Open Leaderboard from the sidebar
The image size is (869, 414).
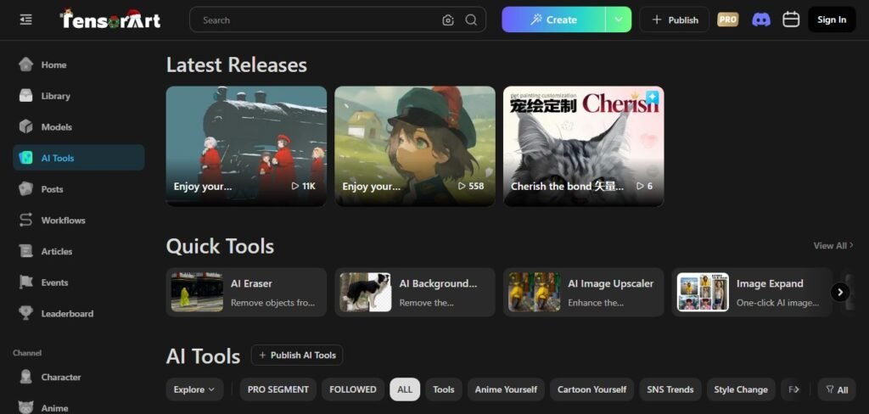pos(67,314)
